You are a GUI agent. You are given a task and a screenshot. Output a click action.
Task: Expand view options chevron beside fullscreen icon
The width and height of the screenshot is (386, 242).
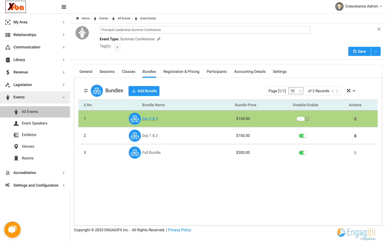point(354,91)
